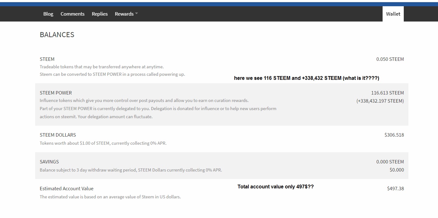
Task: Click the STEEM DOLLARS section label
Action: coord(58,135)
